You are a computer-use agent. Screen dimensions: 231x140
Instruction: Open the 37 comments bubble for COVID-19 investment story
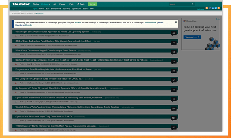pyautogui.click(x=174, y=80)
